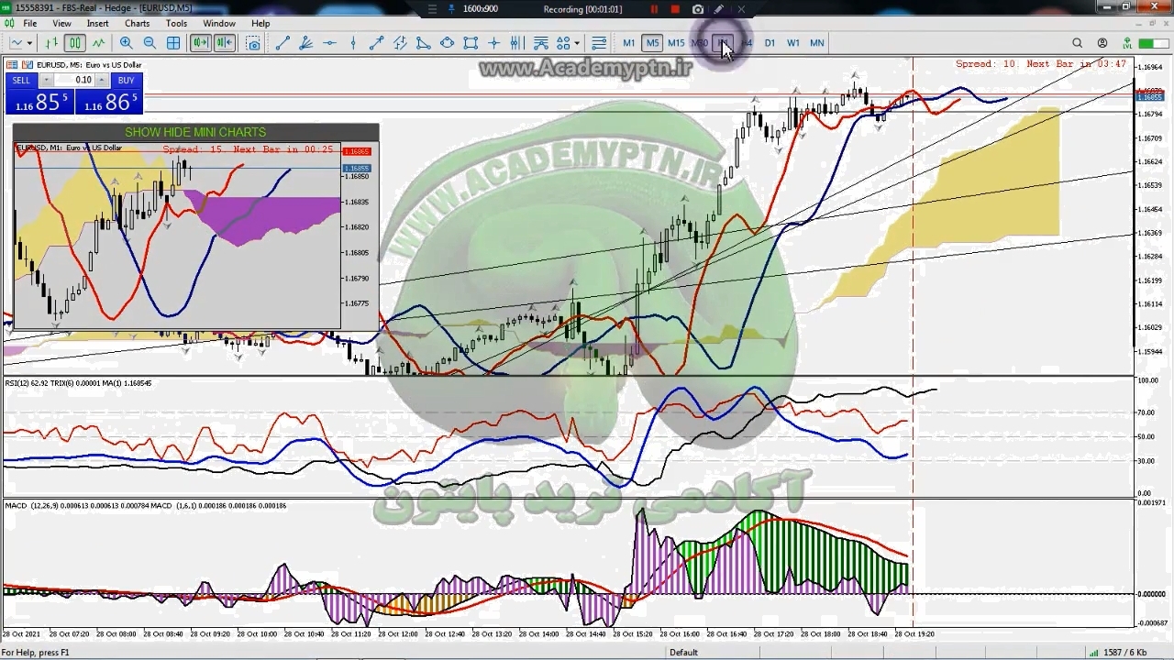
Task: Pick the horizontal line tool
Action: [329, 43]
